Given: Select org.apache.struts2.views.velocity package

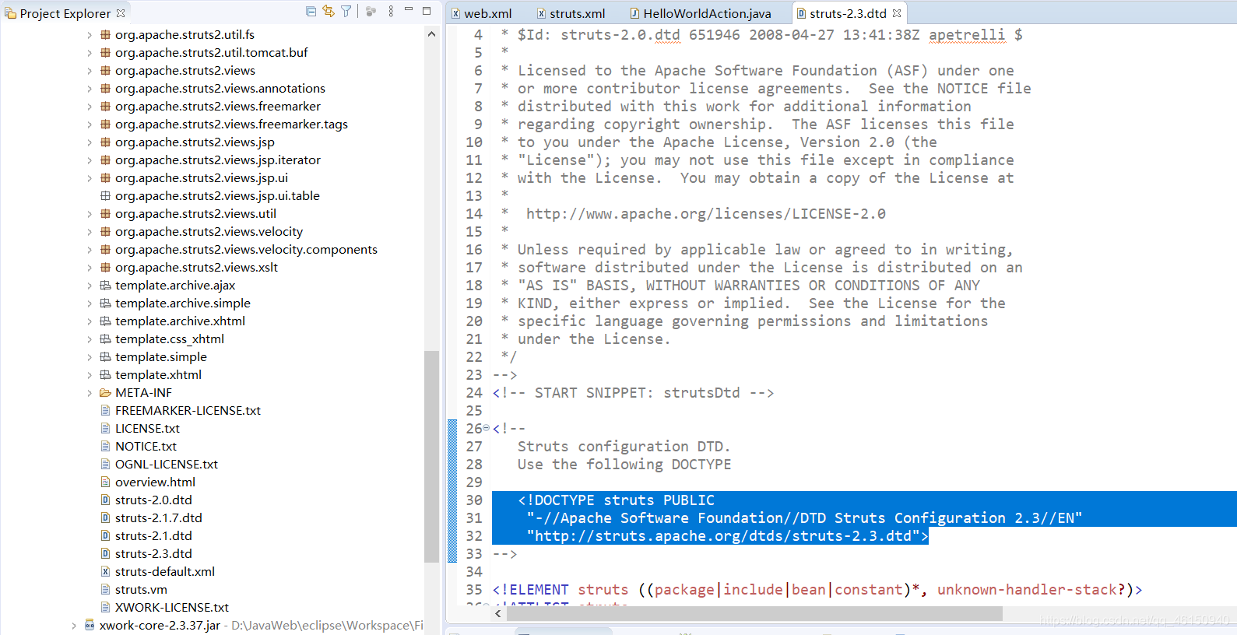Looking at the screenshot, I should tap(209, 231).
